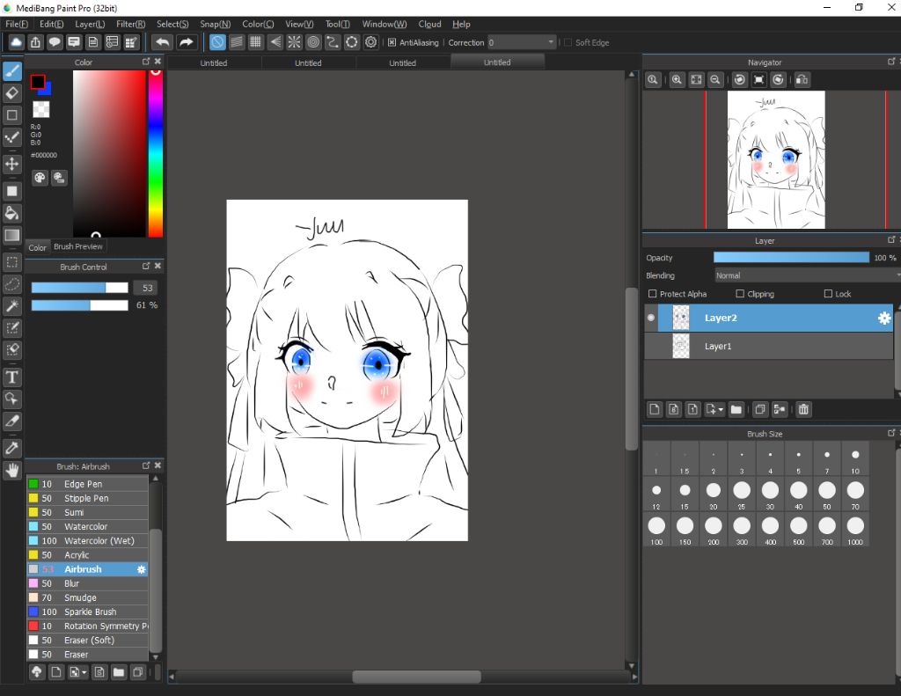Close the Brush Control panel

coord(158,266)
